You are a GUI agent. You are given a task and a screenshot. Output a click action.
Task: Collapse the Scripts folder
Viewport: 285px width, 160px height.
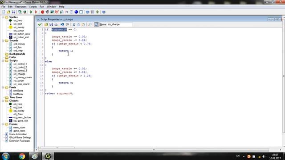click(x=3, y=60)
